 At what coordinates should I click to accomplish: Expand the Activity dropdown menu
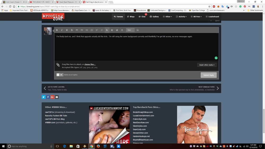click(181, 17)
